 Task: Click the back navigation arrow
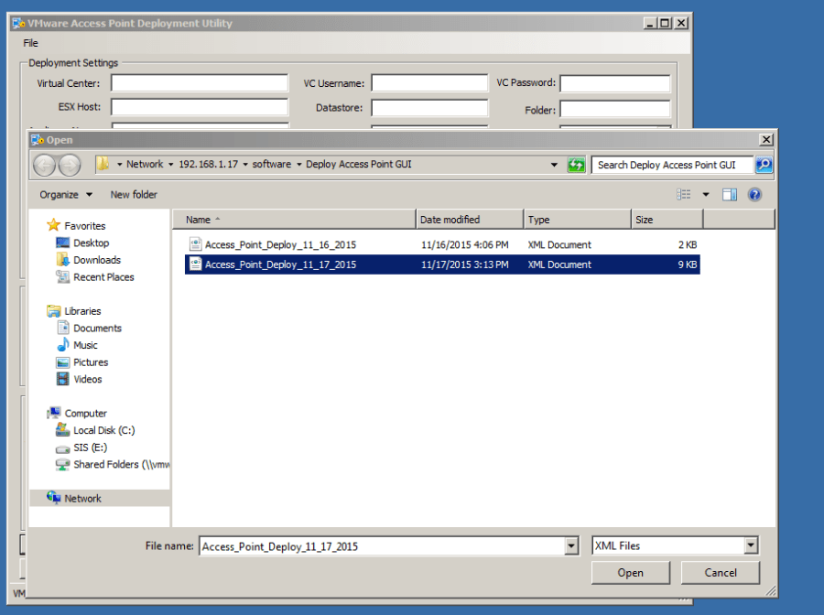point(45,165)
